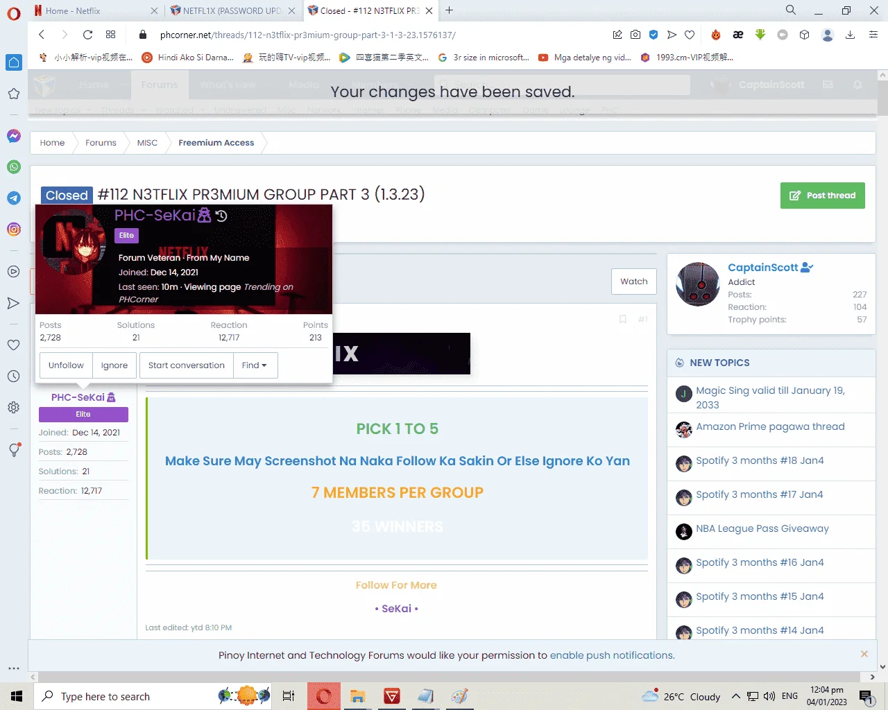Screen dimensions: 888x710
Task: Open the Freemium Access breadcrumb
Action: coord(216,143)
